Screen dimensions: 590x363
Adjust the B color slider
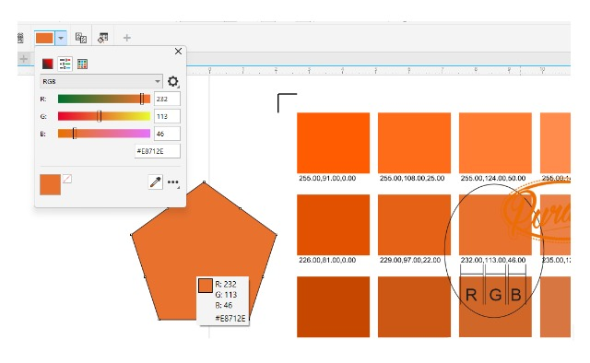104,134
